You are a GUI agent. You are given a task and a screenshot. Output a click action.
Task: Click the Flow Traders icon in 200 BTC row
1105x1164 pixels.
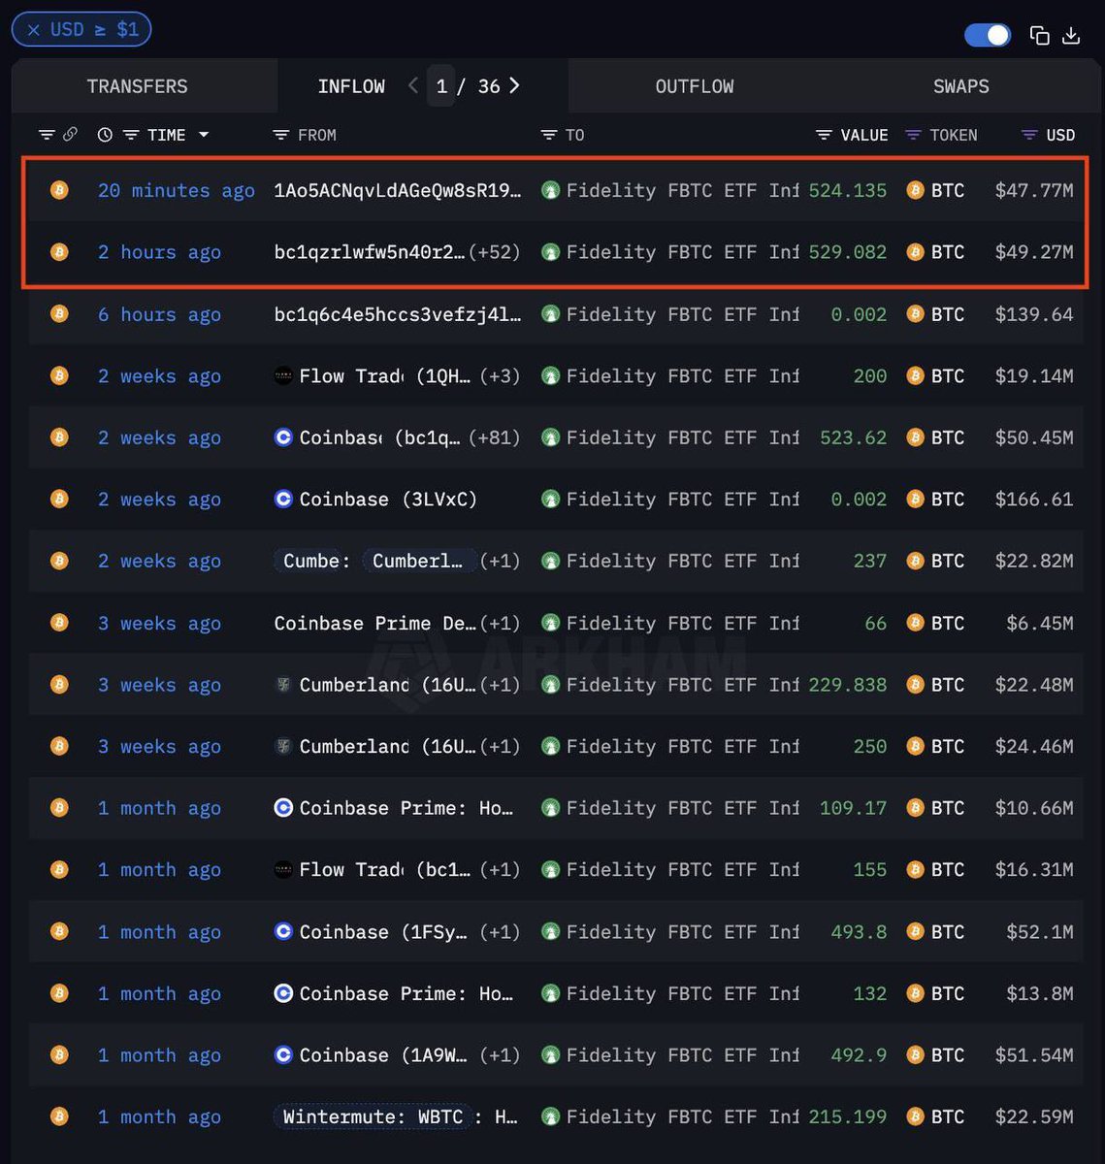click(283, 376)
